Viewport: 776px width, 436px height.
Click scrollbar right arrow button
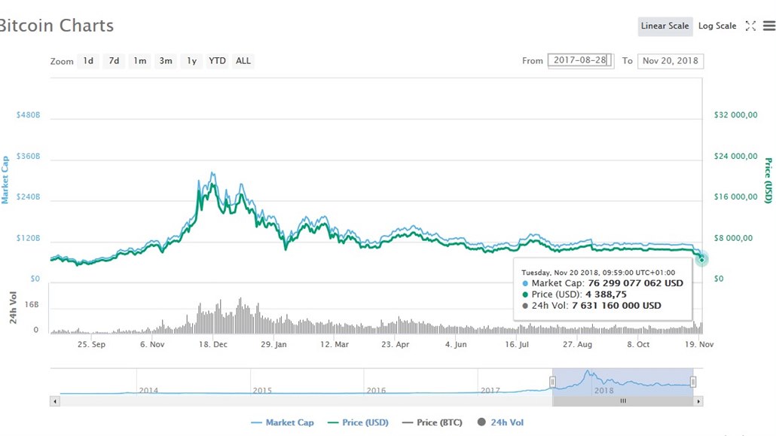tap(698, 401)
